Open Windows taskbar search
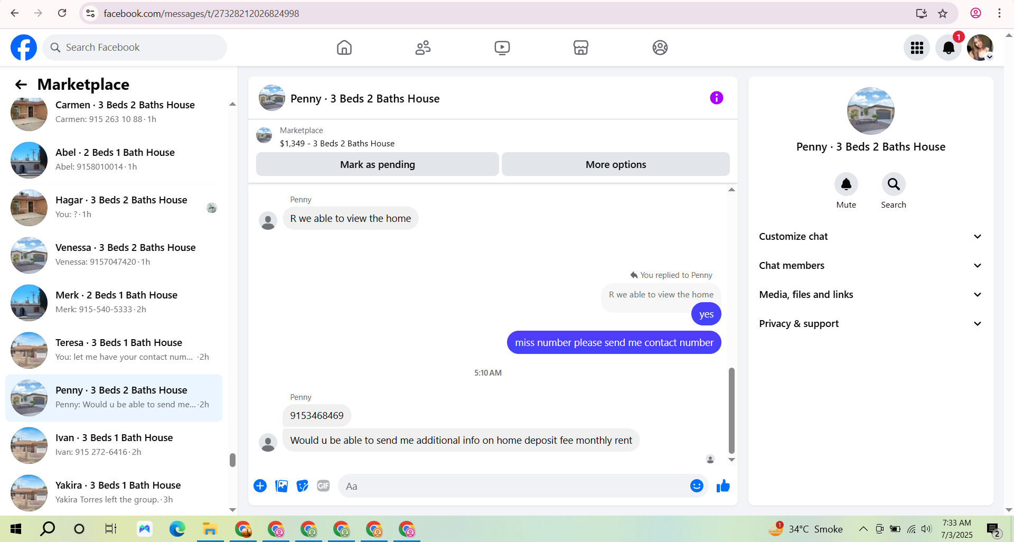The width and height of the screenshot is (1014, 542). tap(48, 529)
